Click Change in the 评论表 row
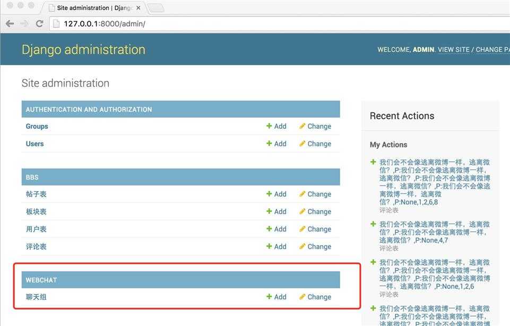This screenshot has height=326, width=510. pos(319,247)
